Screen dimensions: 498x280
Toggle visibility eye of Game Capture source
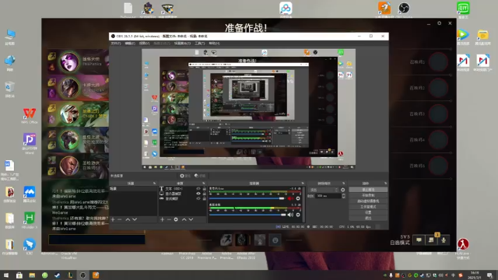coord(198,198)
